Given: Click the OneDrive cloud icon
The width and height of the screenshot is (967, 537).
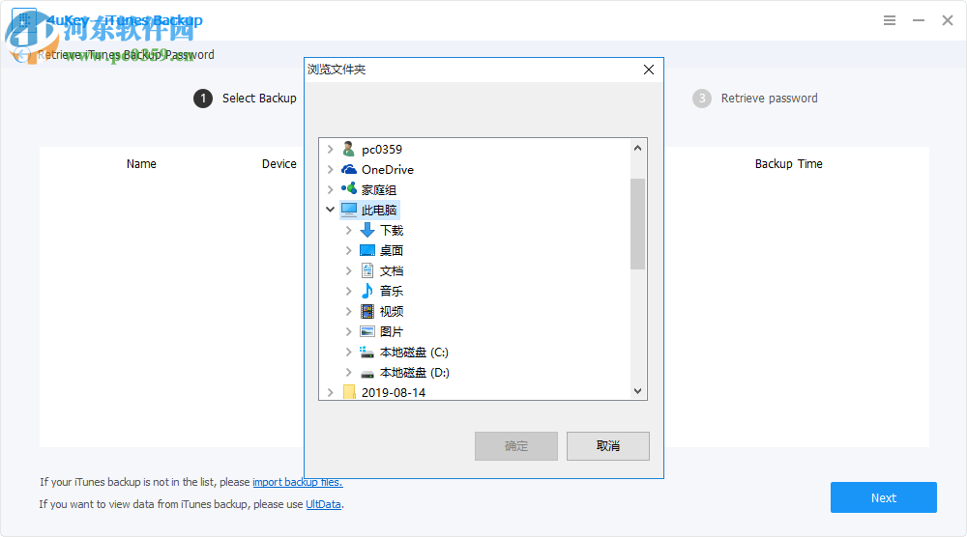Looking at the screenshot, I should click(x=349, y=169).
